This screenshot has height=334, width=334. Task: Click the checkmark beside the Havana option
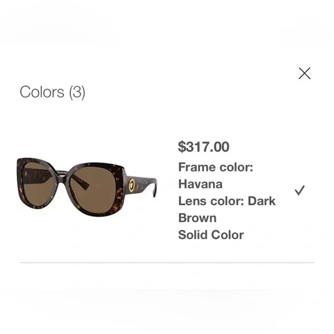point(299,190)
